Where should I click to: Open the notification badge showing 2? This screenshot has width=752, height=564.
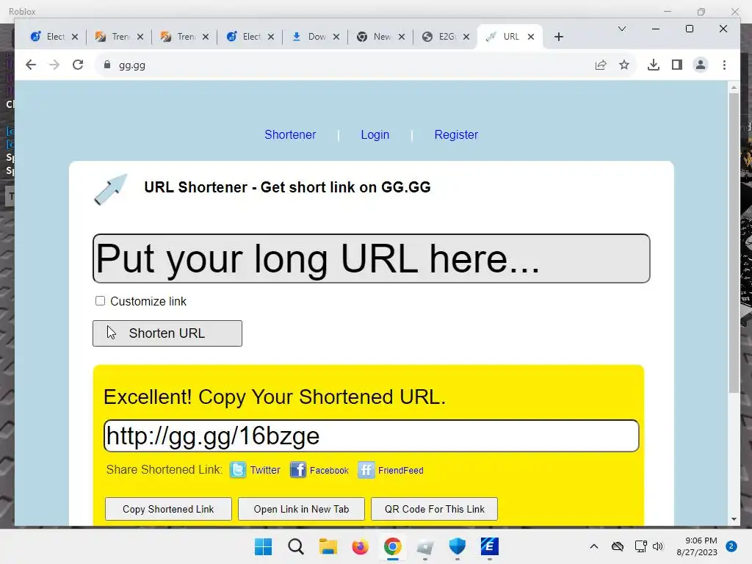731,546
